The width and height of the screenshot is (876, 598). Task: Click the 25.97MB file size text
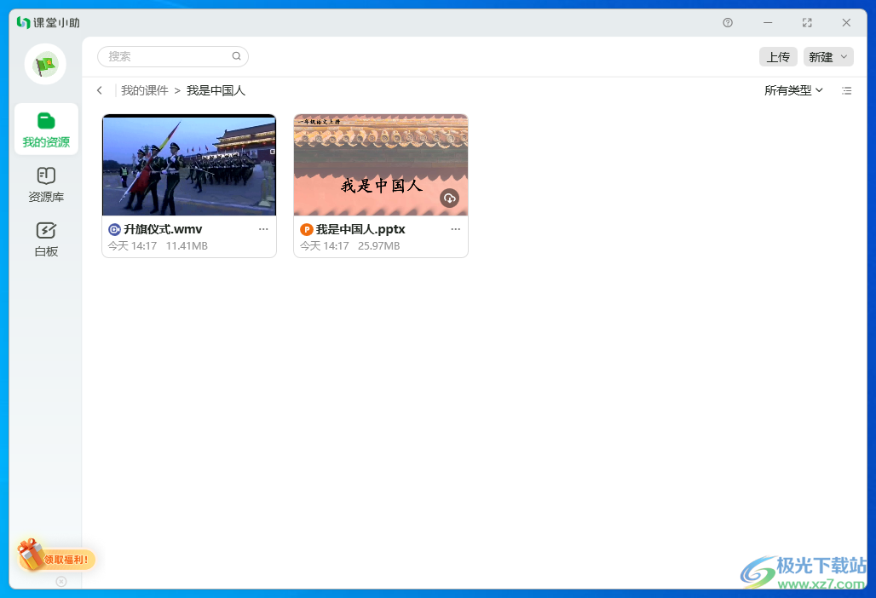pos(379,245)
